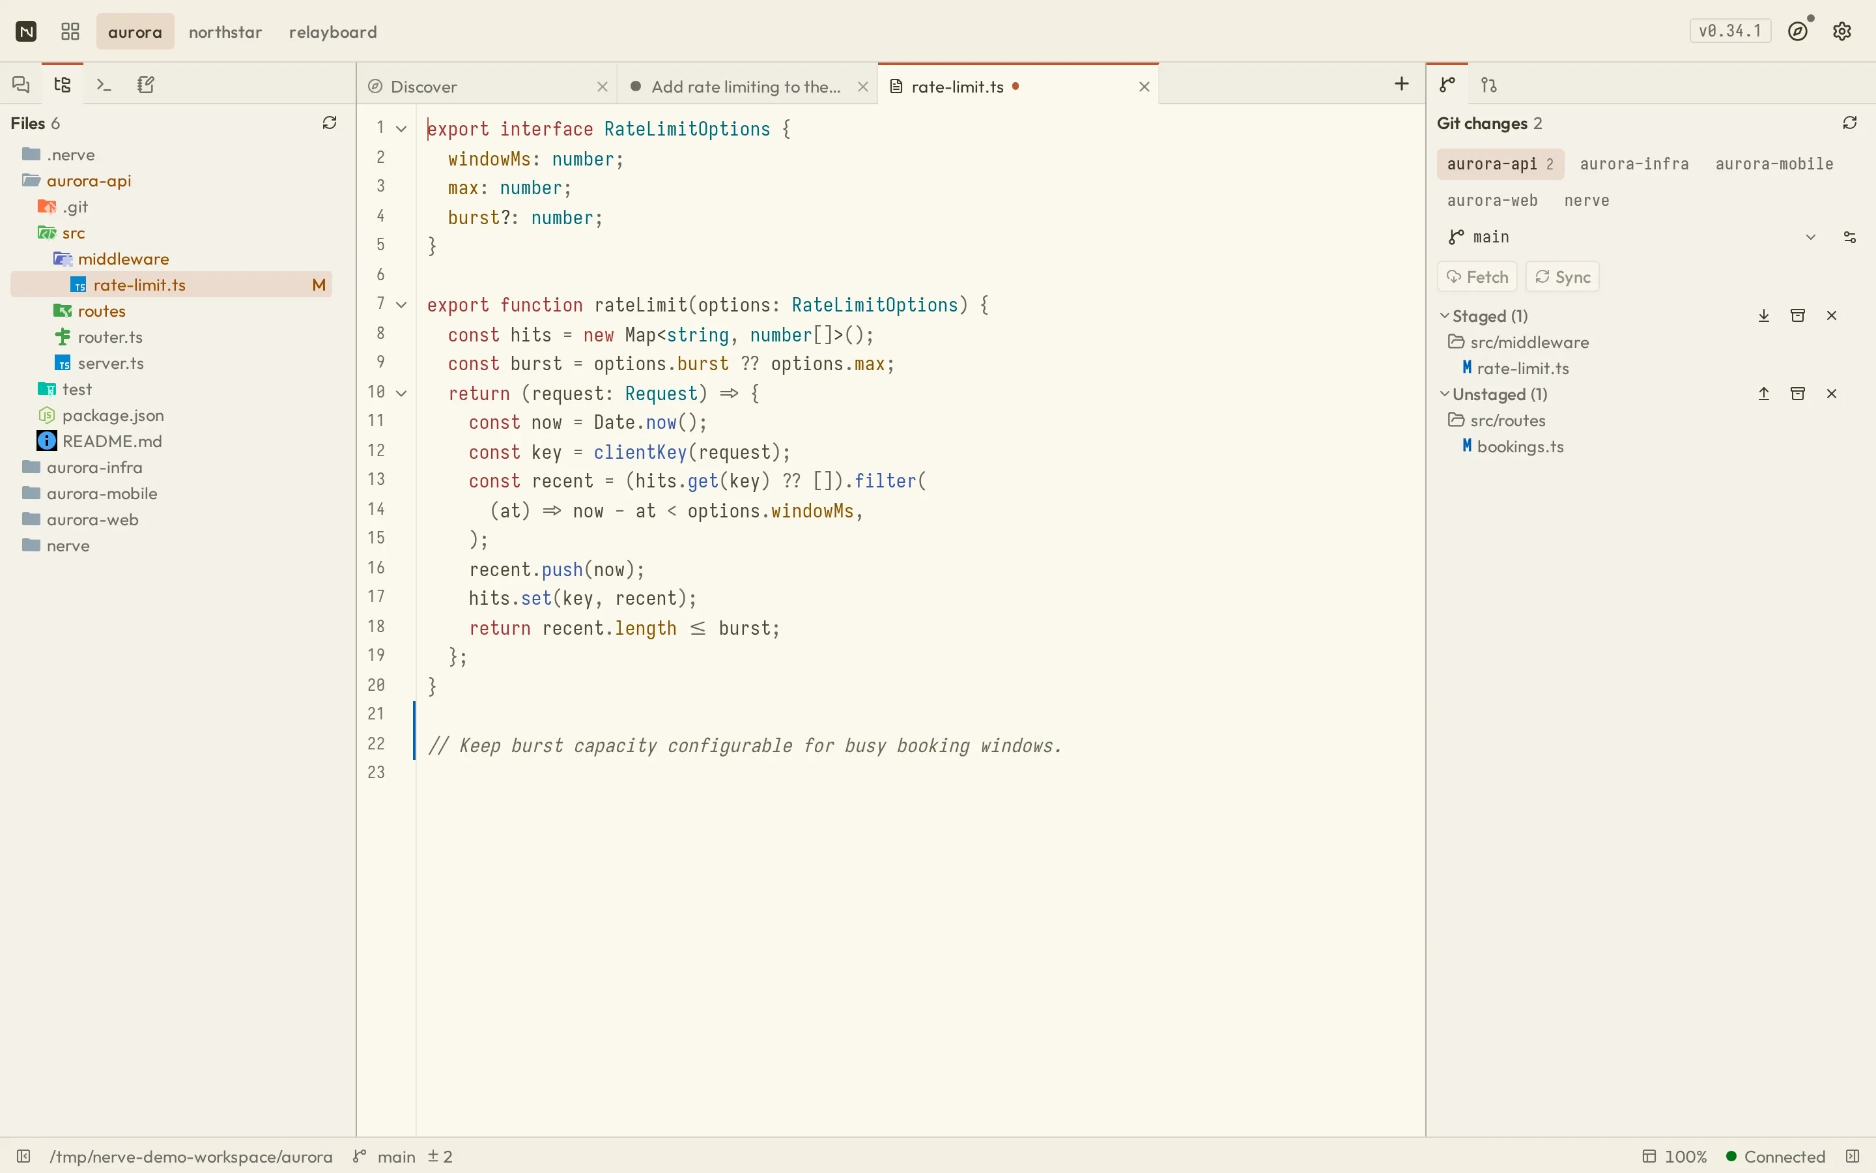The image size is (1876, 1173).
Task: Open the settings gear icon
Action: (x=1842, y=31)
